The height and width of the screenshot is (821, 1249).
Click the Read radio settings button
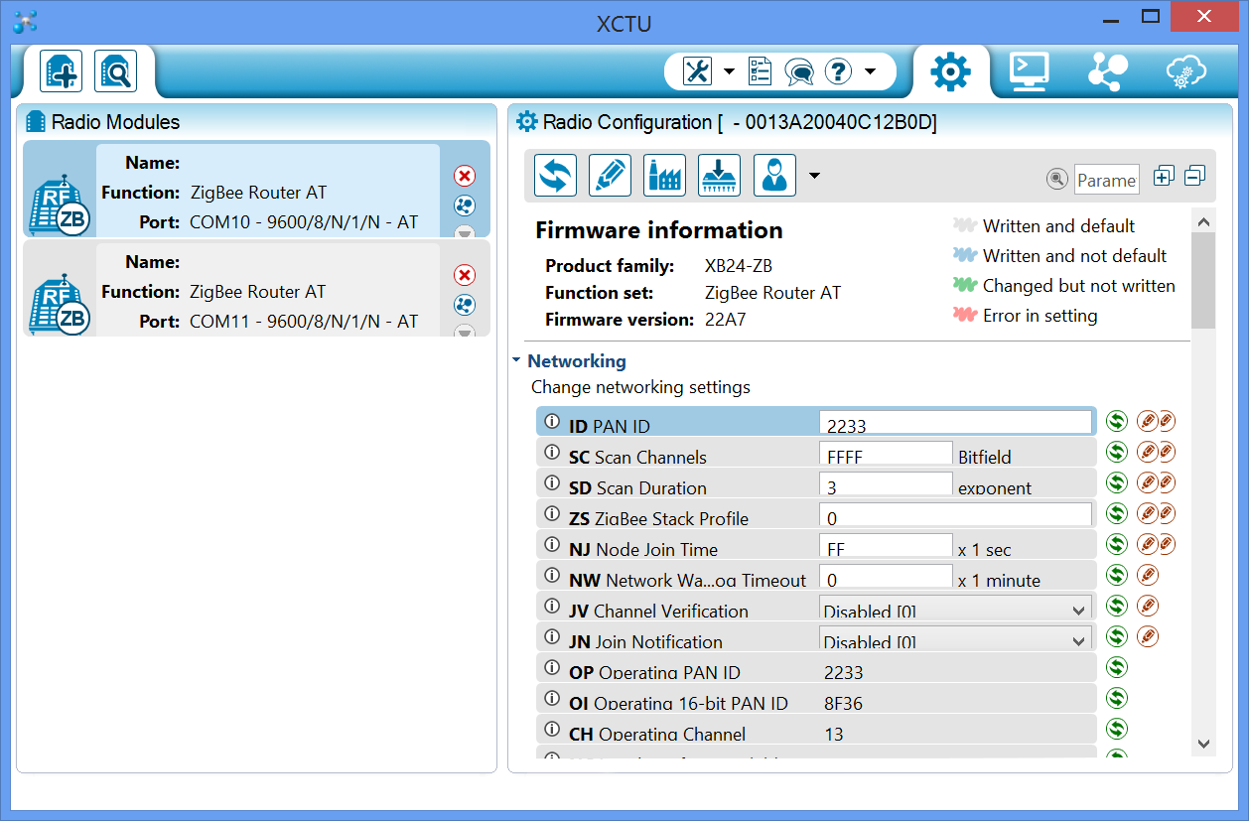[556, 176]
